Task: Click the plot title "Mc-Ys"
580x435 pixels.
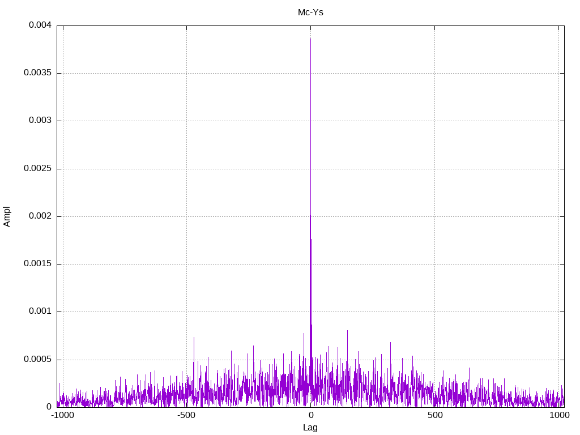Action: tap(310, 12)
